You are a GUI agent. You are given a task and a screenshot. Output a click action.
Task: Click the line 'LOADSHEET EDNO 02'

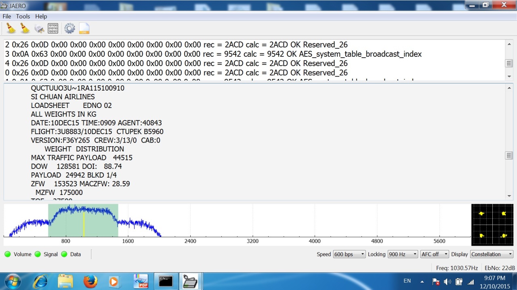(71, 106)
